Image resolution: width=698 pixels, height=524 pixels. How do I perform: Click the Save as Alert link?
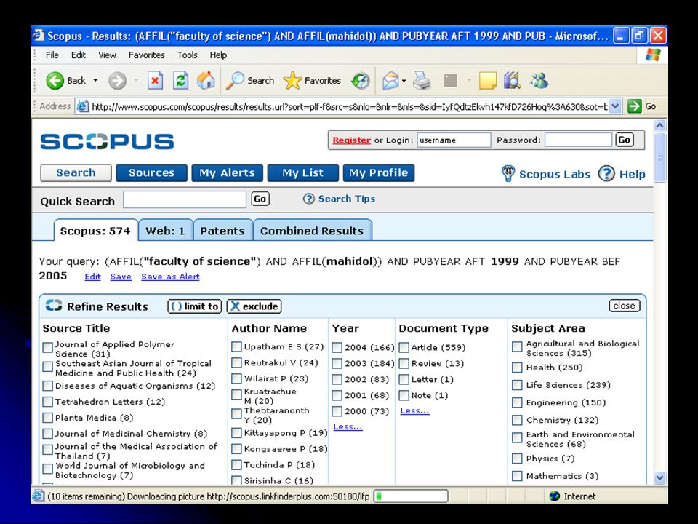coord(170,277)
